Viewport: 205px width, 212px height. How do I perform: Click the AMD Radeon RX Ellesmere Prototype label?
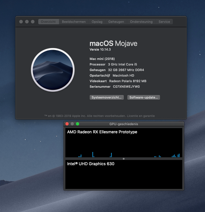coord(102,132)
